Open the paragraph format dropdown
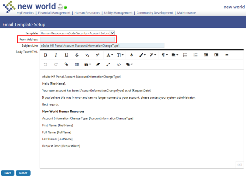The image size is (246, 177). pyautogui.click(x=164, y=55)
